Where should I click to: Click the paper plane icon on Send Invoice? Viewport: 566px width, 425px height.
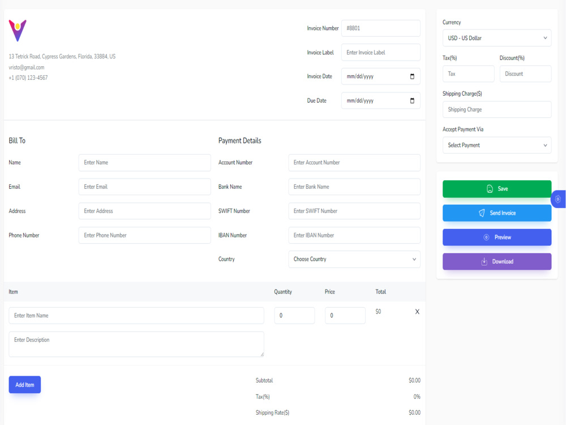coord(481,212)
